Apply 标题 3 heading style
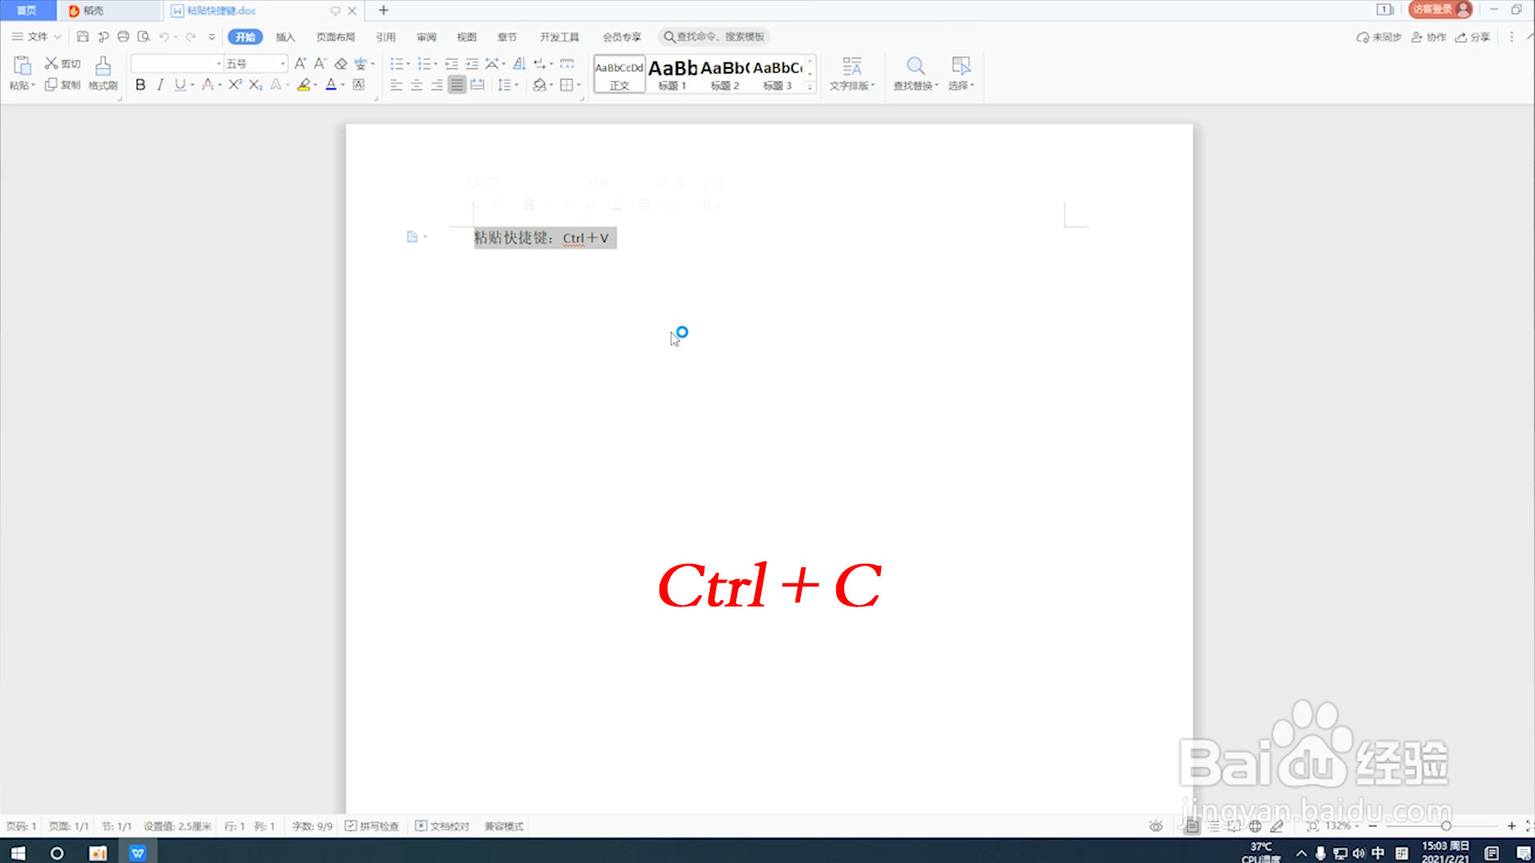Image resolution: width=1535 pixels, height=863 pixels. click(x=777, y=74)
